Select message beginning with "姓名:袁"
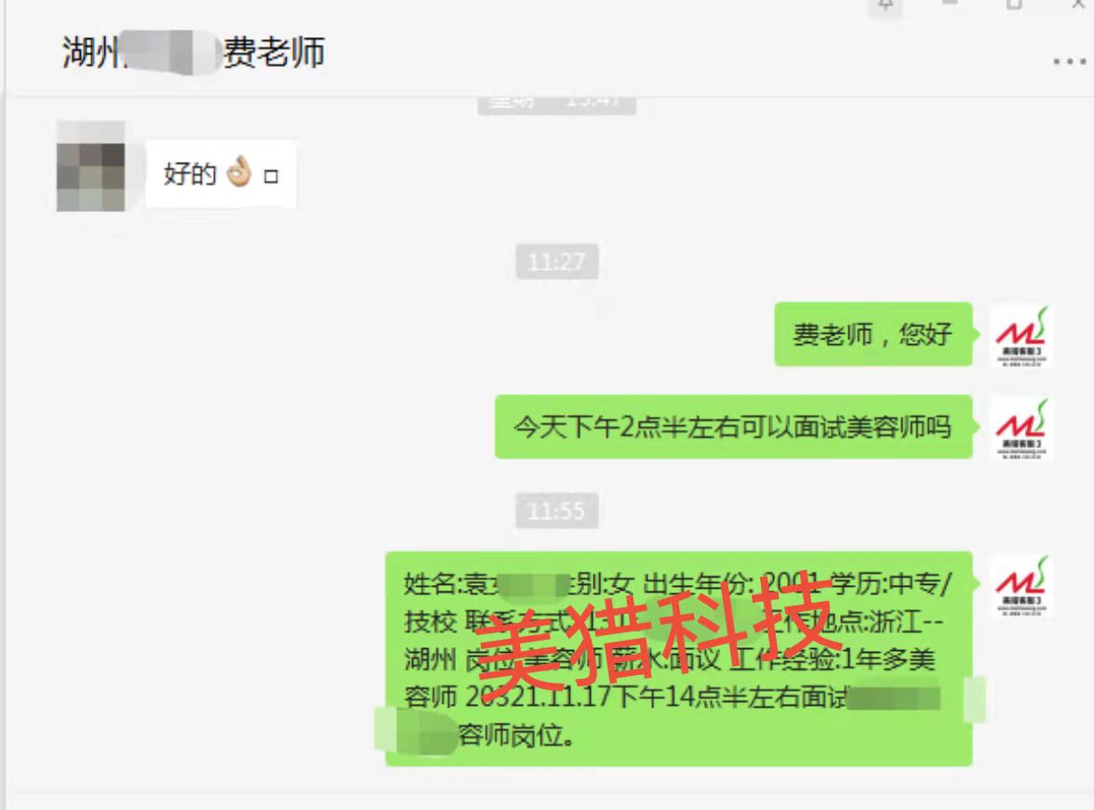 pos(679,659)
